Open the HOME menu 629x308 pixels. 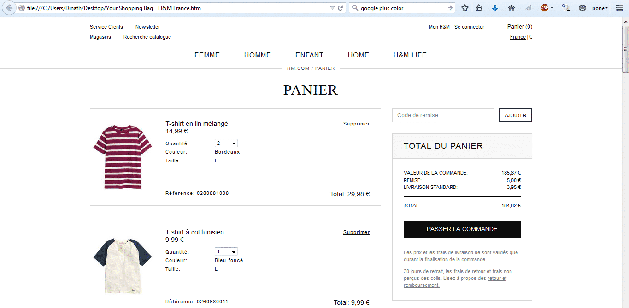pyautogui.click(x=359, y=55)
